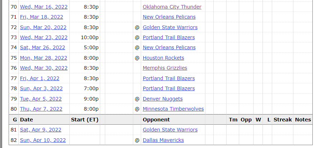The image size is (316, 148).
Task: Open the Sat, Apr 9, 2022 date link
Action: pyautogui.click(x=41, y=130)
